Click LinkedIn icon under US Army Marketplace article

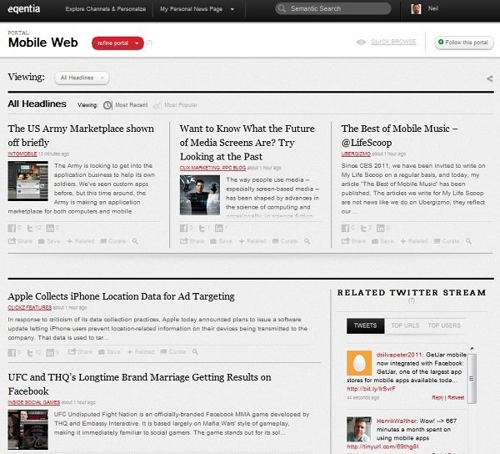50,228
